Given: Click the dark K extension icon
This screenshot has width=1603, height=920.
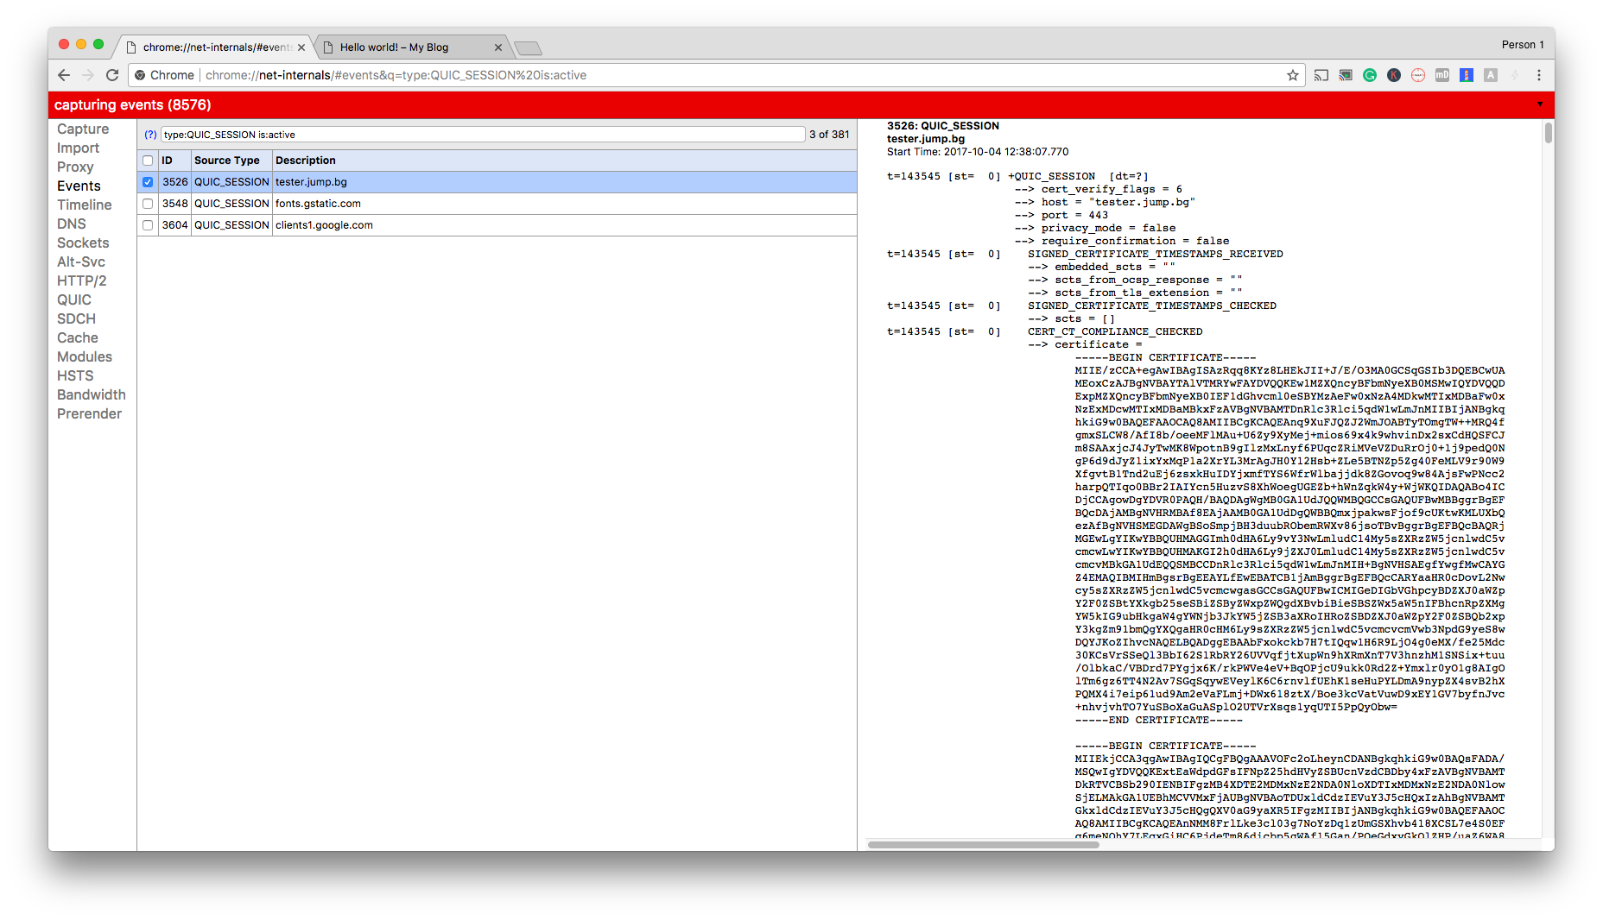Looking at the screenshot, I should (1394, 75).
